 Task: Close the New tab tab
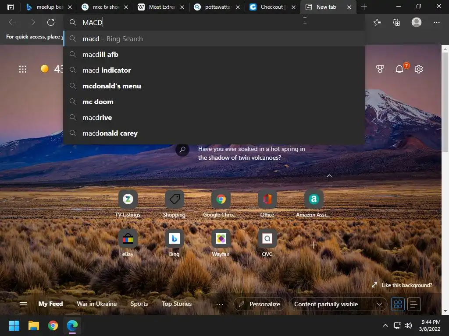(349, 7)
